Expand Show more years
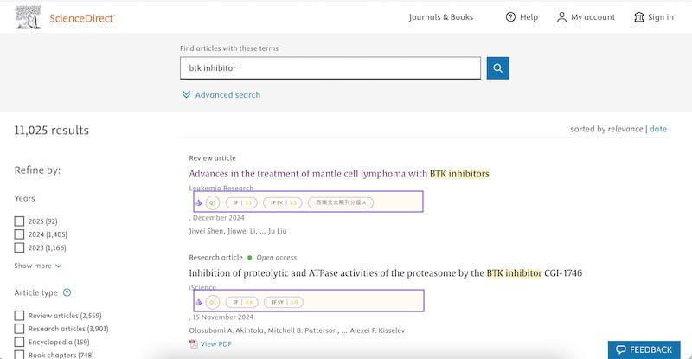 click(x=38, y=266)
